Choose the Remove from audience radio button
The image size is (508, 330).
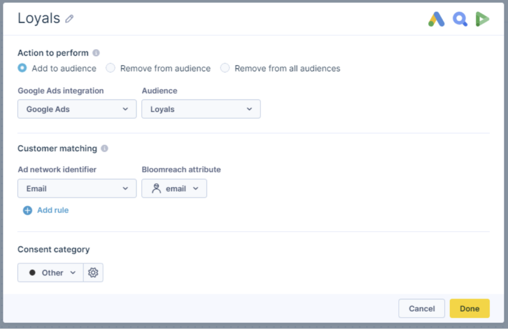[111, 68]
